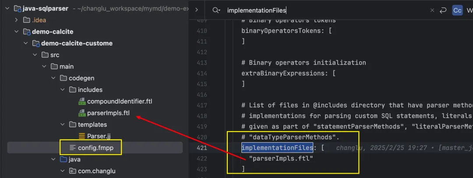Expand the replace field chevron
This screenshot has width=473, height=178.
[x=196, y=10]
